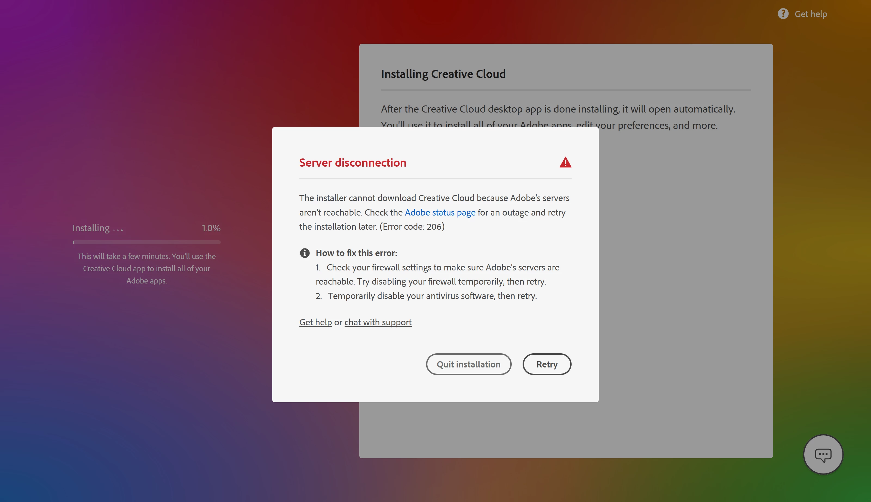Click Get help text at top right
This screenshot has height=502, width=871.
click(811, 14)
